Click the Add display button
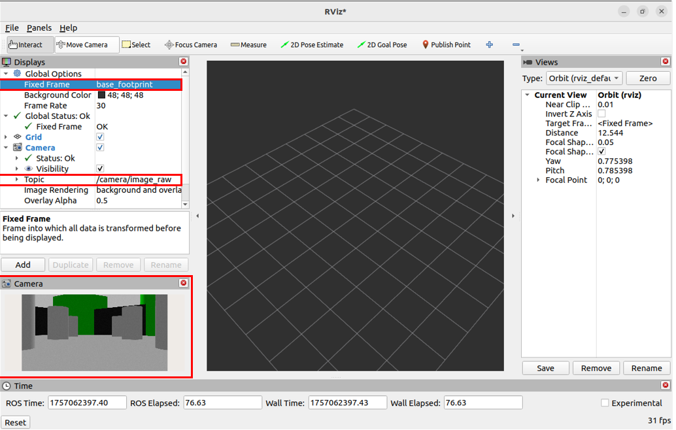 pos(23,265)
